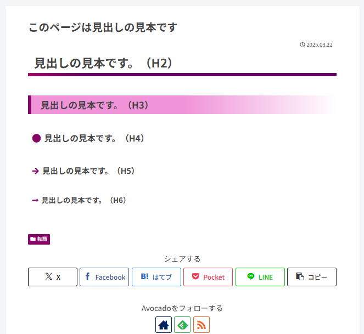The height and width of the screenshot is (334, 364).
Task: Open the 転職 category tag
Action: [x=39, y=239]
